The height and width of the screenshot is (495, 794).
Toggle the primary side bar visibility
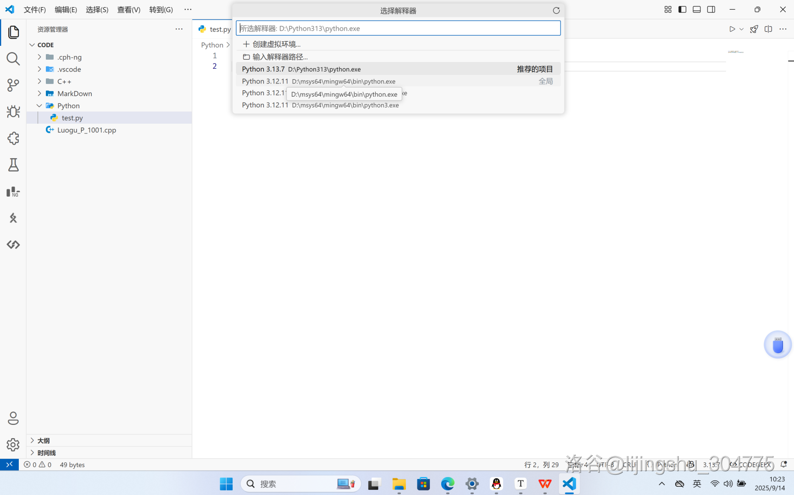[x=682, y=10]
